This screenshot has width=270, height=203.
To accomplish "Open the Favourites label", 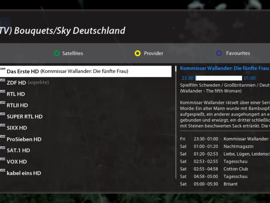I will 238,53.
